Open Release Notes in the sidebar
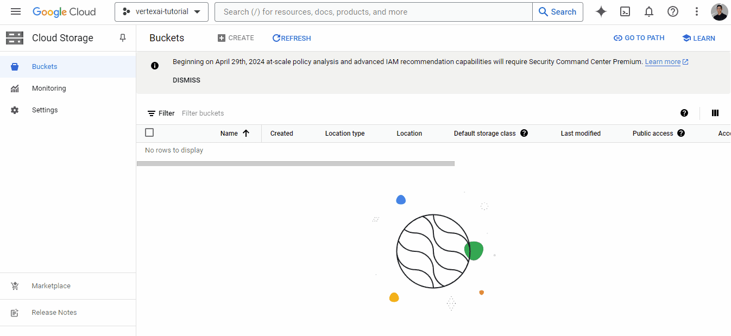The height and width of the screenshot is (336, 731). tap(68, 313)
